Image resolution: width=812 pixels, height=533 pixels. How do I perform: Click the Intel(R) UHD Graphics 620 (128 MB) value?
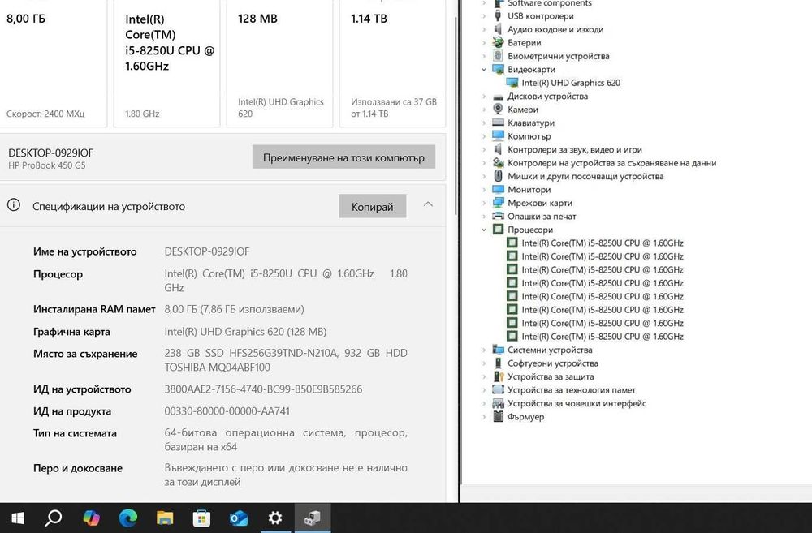pyautogui.click(x=245, y=332)
